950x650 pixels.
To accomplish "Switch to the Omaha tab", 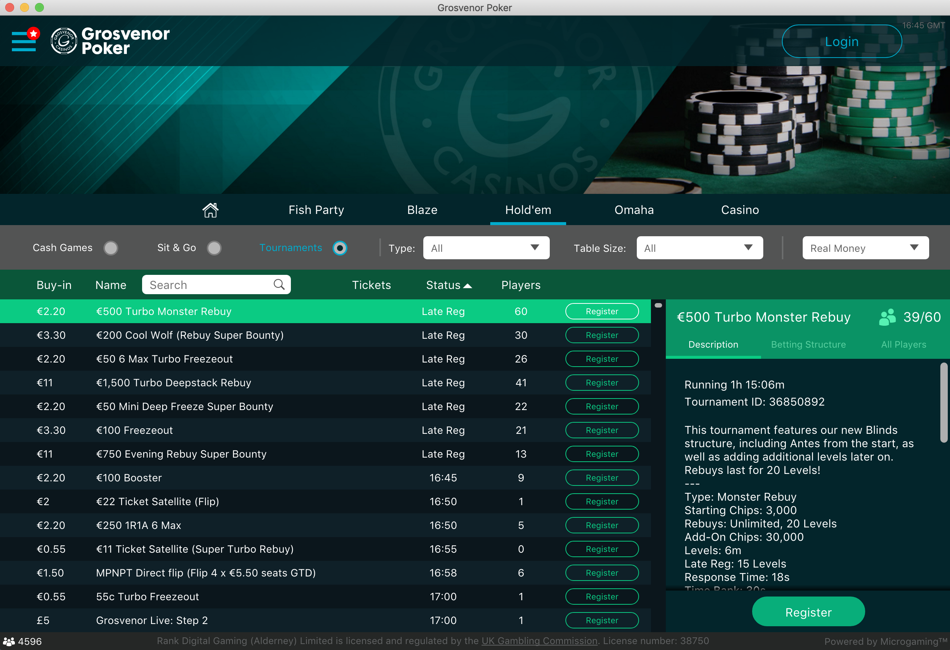I will tap(634, 210).
